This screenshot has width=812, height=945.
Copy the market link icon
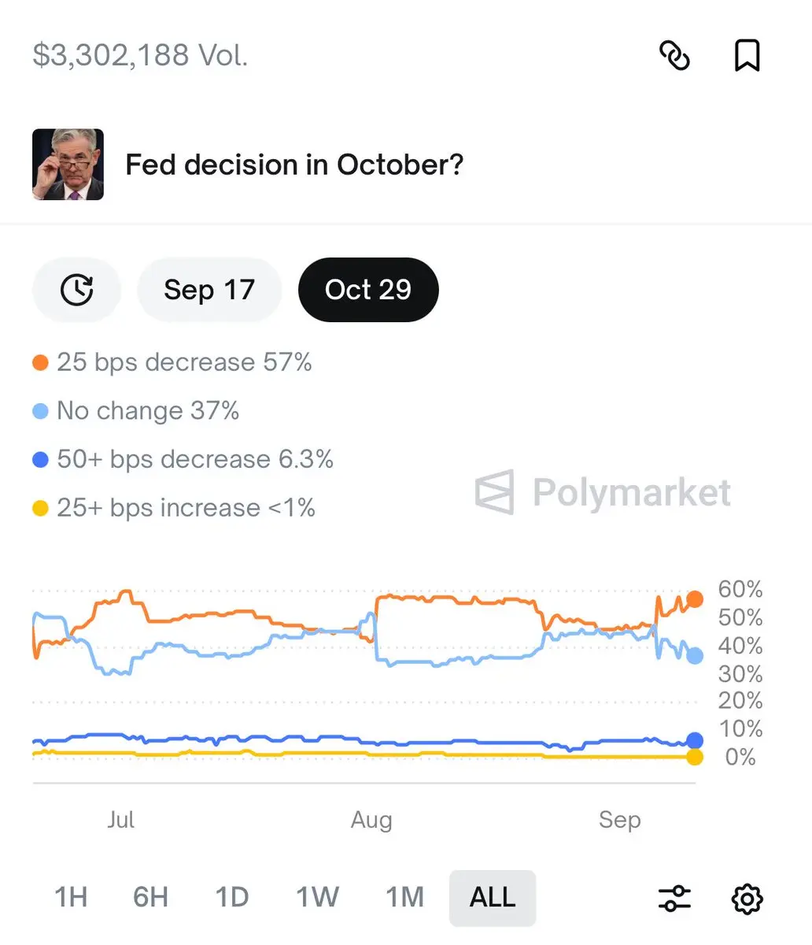pos(674,55)
